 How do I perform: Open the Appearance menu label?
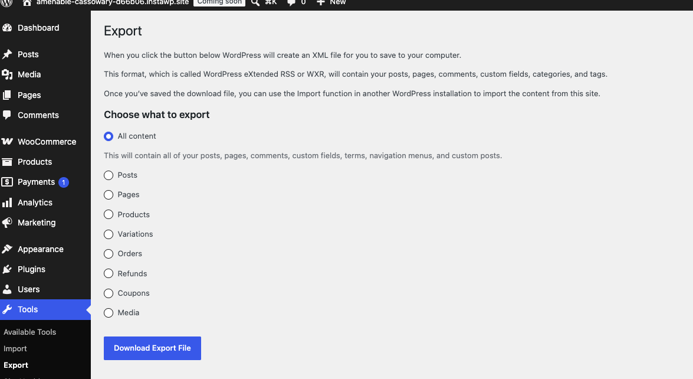tap(41, 249)
